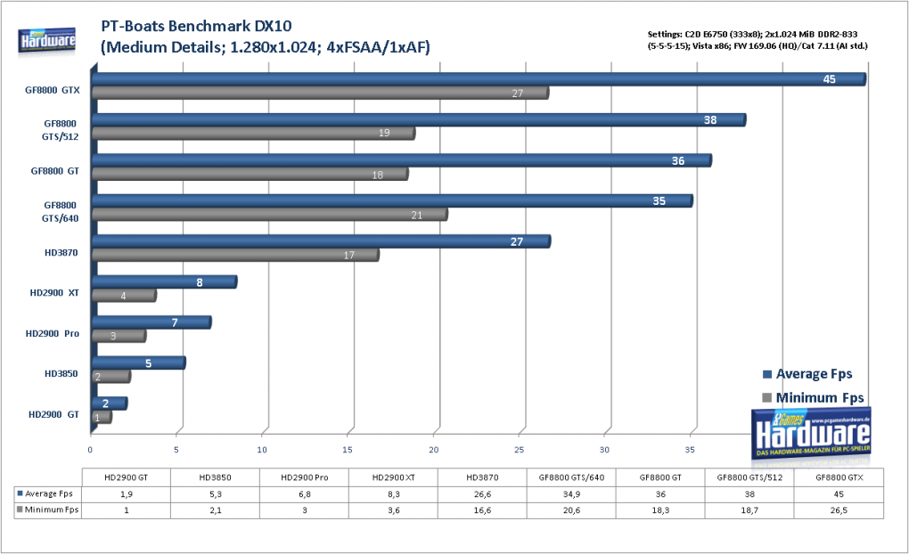Screen dimensions: 909x554
Task: Click the GF8800 GTX blue average bar labeled 45
Action: click(479, 79)
